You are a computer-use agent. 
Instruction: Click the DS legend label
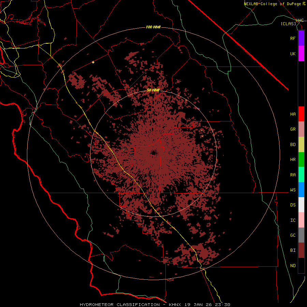click(x=293, y=205)
